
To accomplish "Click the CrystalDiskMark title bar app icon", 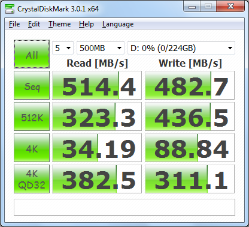I will point(10,8).
